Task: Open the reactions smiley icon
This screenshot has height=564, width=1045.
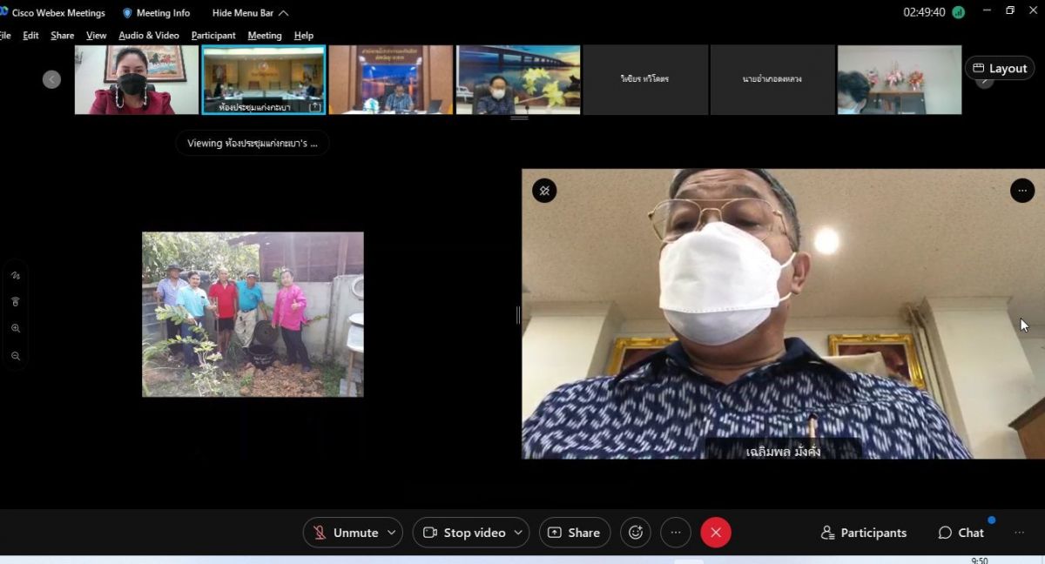Action: [636, 533]
